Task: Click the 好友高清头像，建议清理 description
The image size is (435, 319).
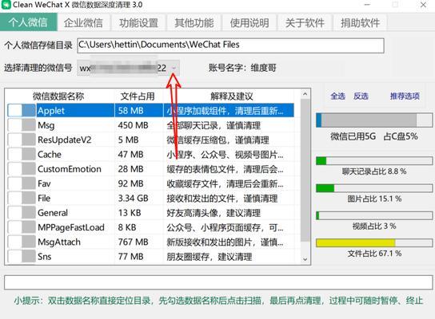Action: pos(214,213)
